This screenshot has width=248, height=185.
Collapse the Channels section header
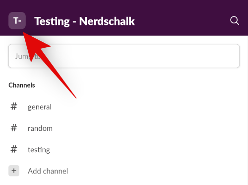(x=22, y=85)
